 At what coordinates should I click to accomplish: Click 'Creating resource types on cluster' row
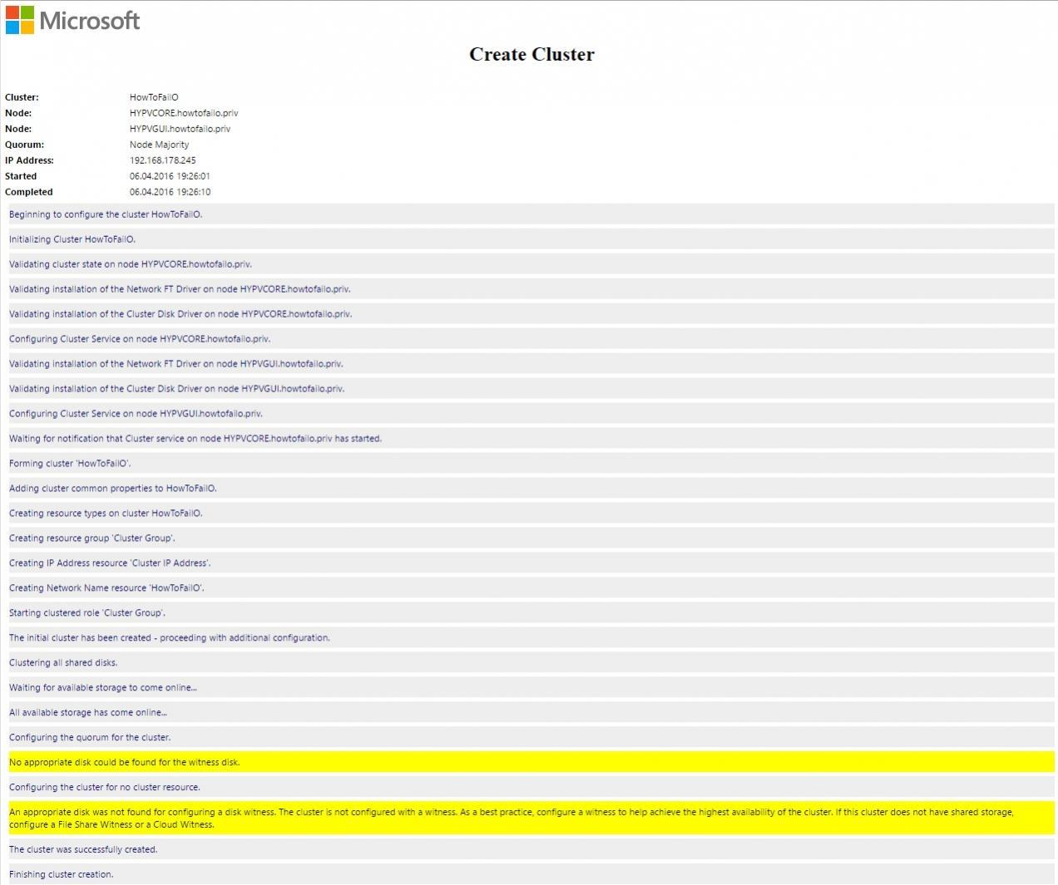click(531, 514)
